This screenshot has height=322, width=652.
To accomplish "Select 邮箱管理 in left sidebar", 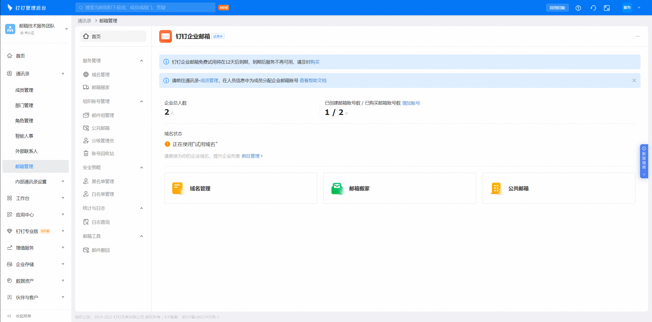I will point(36,166).
